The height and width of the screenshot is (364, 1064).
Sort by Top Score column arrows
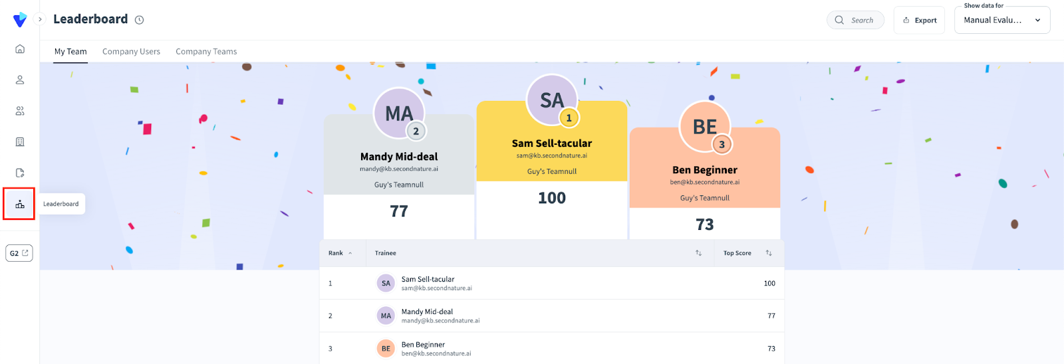click(x=769, y=253)
